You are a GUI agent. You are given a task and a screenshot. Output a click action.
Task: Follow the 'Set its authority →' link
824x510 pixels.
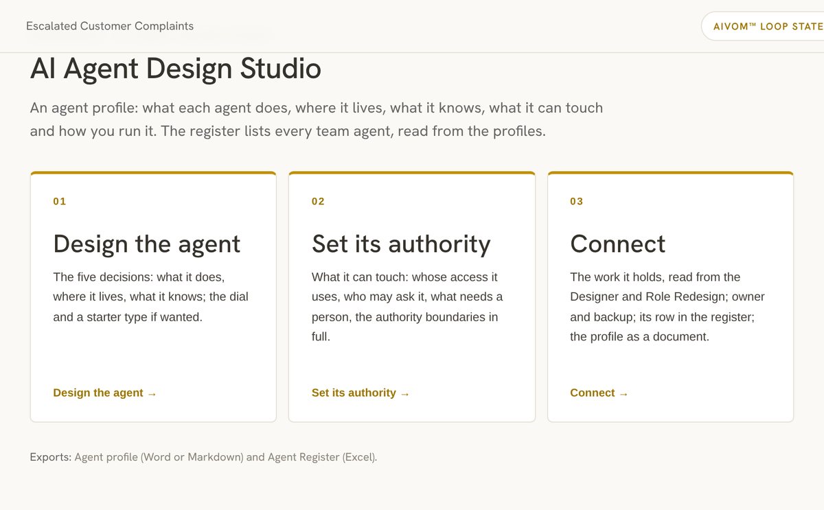(x=360, y=393)
